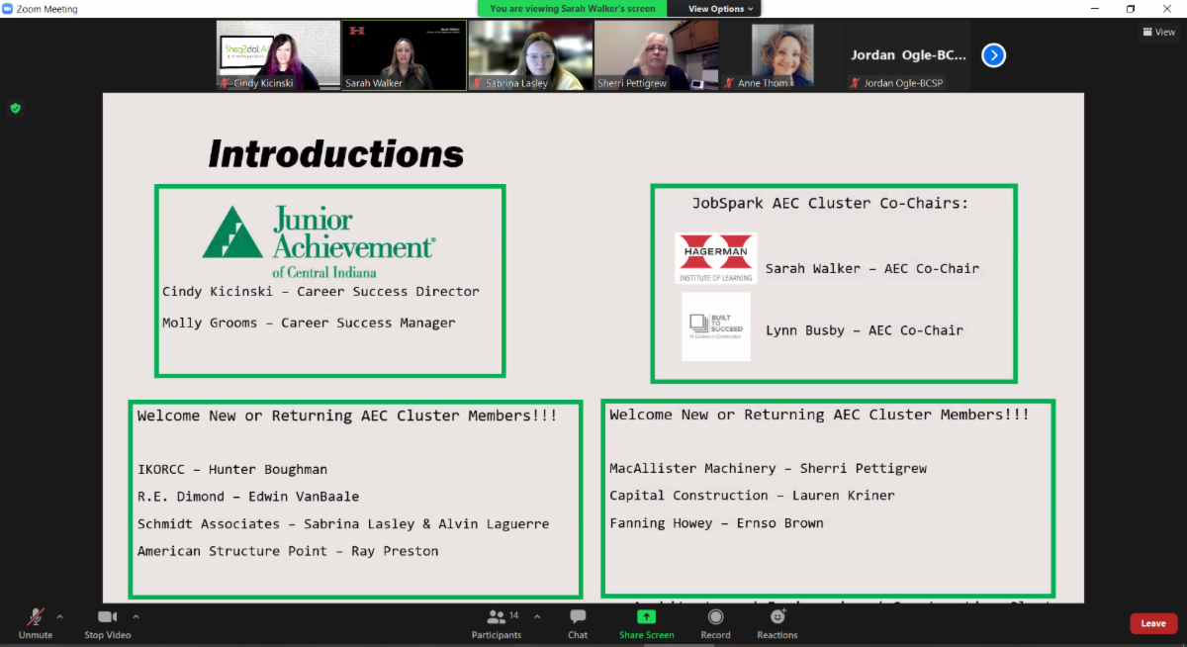Open the Reactions emoji menu
The height and width of the screenshot is (647, 1187).
click(777, 617)
